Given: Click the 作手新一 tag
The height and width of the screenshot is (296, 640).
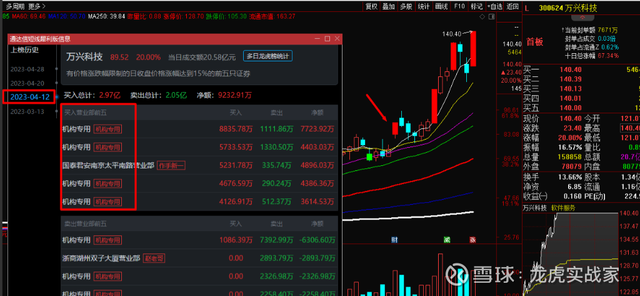Looking at the screenshot, I should click(171, 166).
